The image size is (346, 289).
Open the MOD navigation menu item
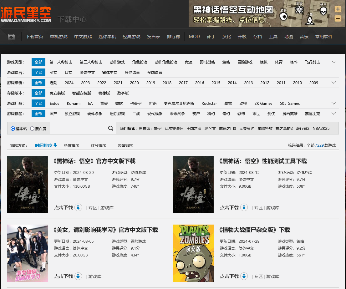click(x=194, y=37)
